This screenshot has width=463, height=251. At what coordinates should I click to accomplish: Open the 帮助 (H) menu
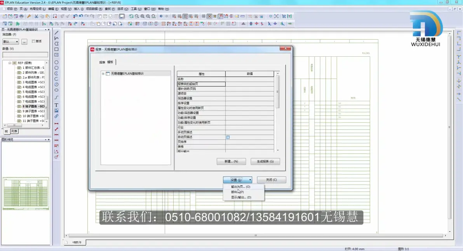point(164,9)
